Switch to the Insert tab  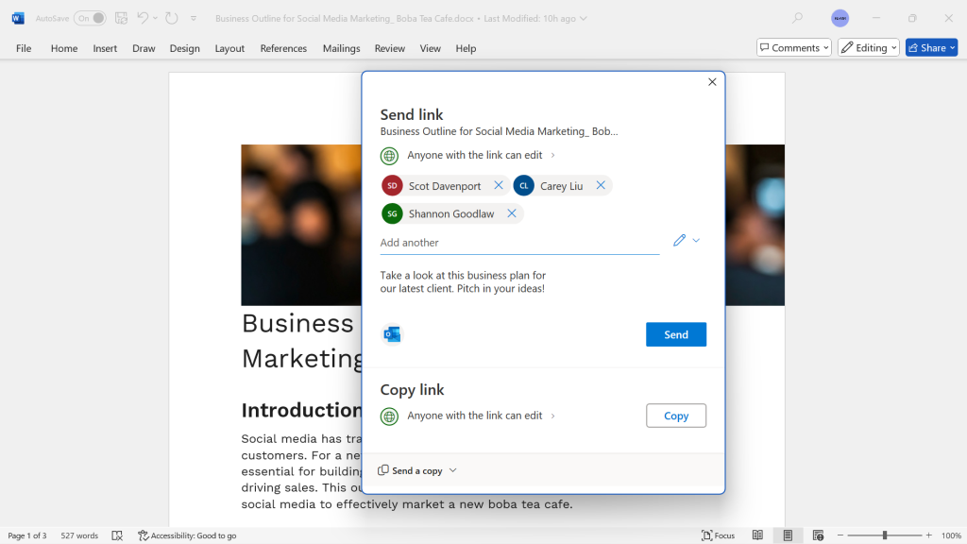(105, 48)
